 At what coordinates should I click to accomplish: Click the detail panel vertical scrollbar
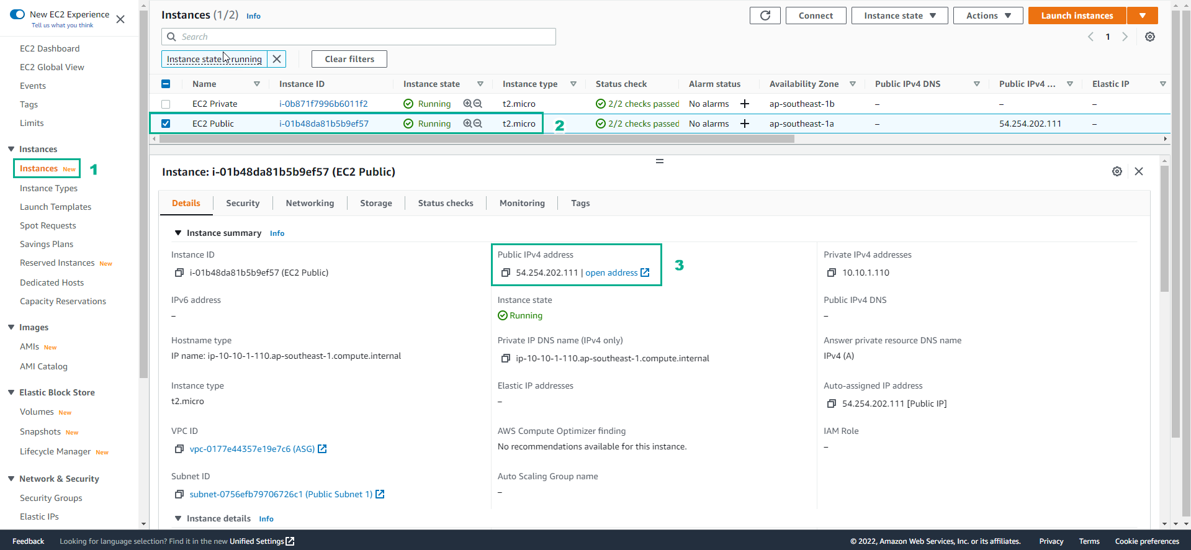click(1164, 228)
